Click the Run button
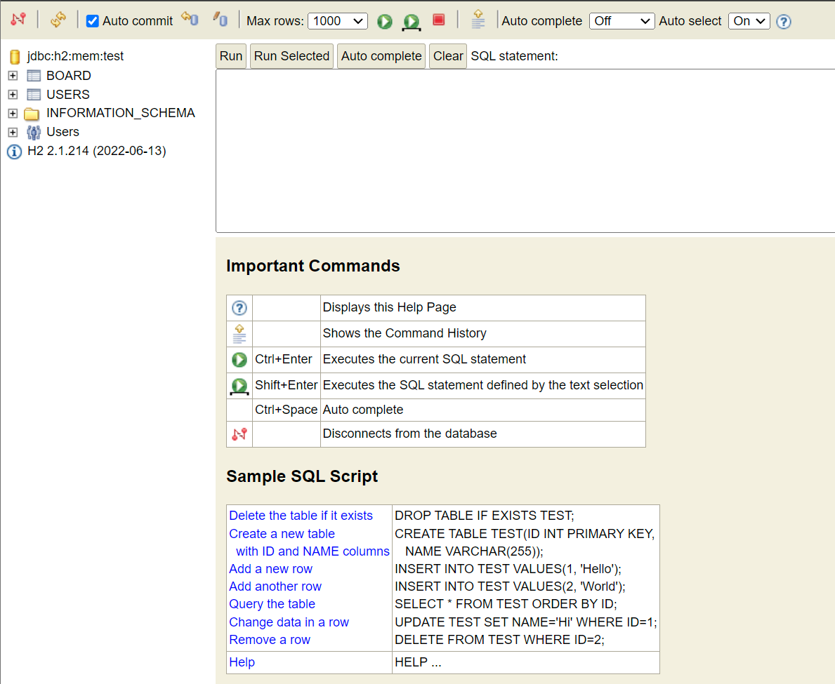 coord(231,56)
